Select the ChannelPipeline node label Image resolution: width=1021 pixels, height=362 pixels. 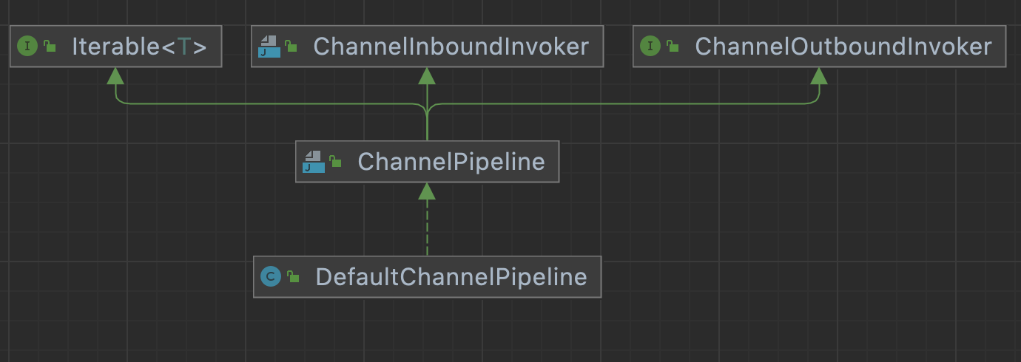451,161
